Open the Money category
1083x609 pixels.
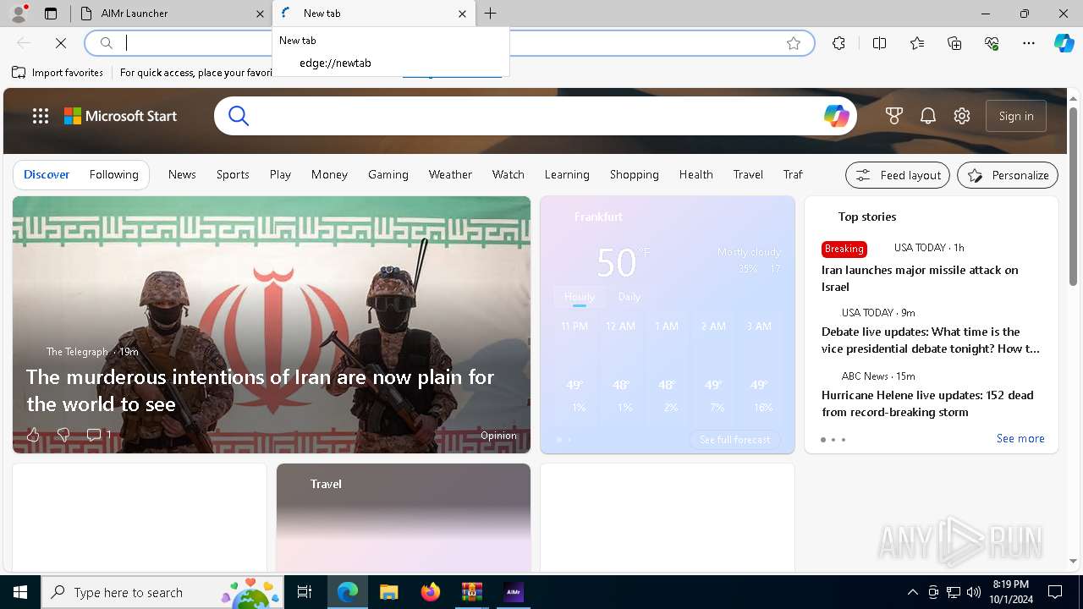[x=329, y=174]
